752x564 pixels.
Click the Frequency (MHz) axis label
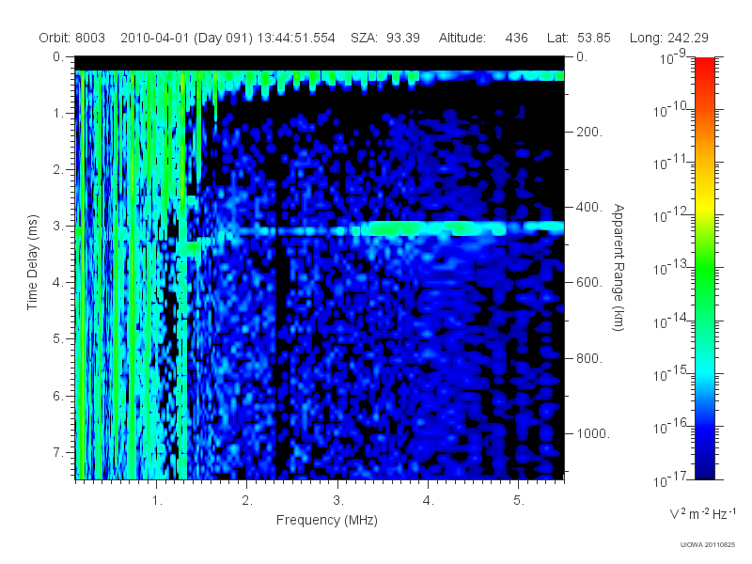coord(327,520)
